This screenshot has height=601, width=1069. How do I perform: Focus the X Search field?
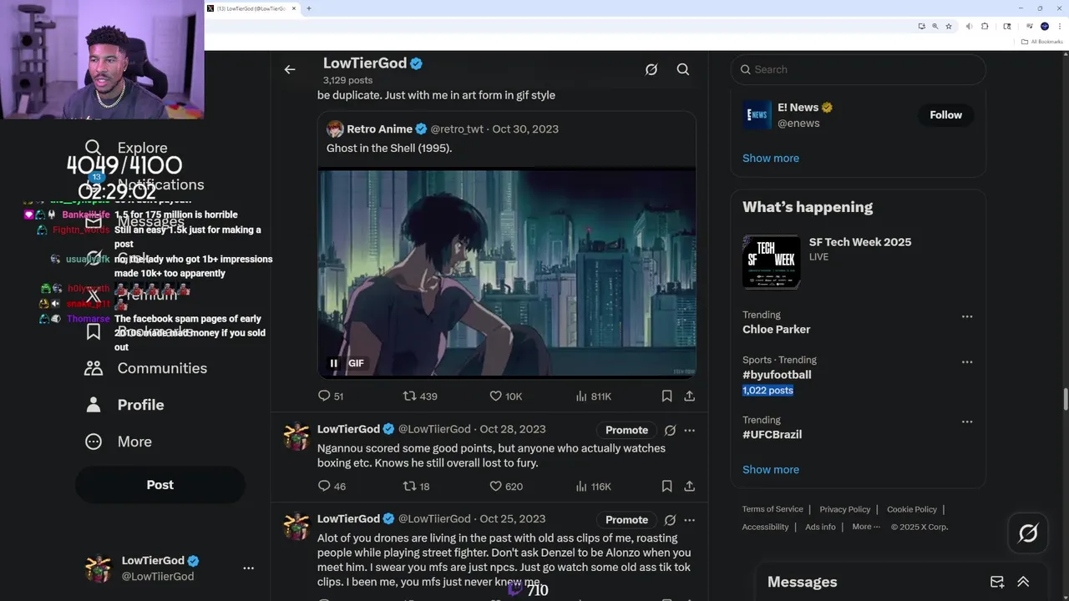pos(859,69)
